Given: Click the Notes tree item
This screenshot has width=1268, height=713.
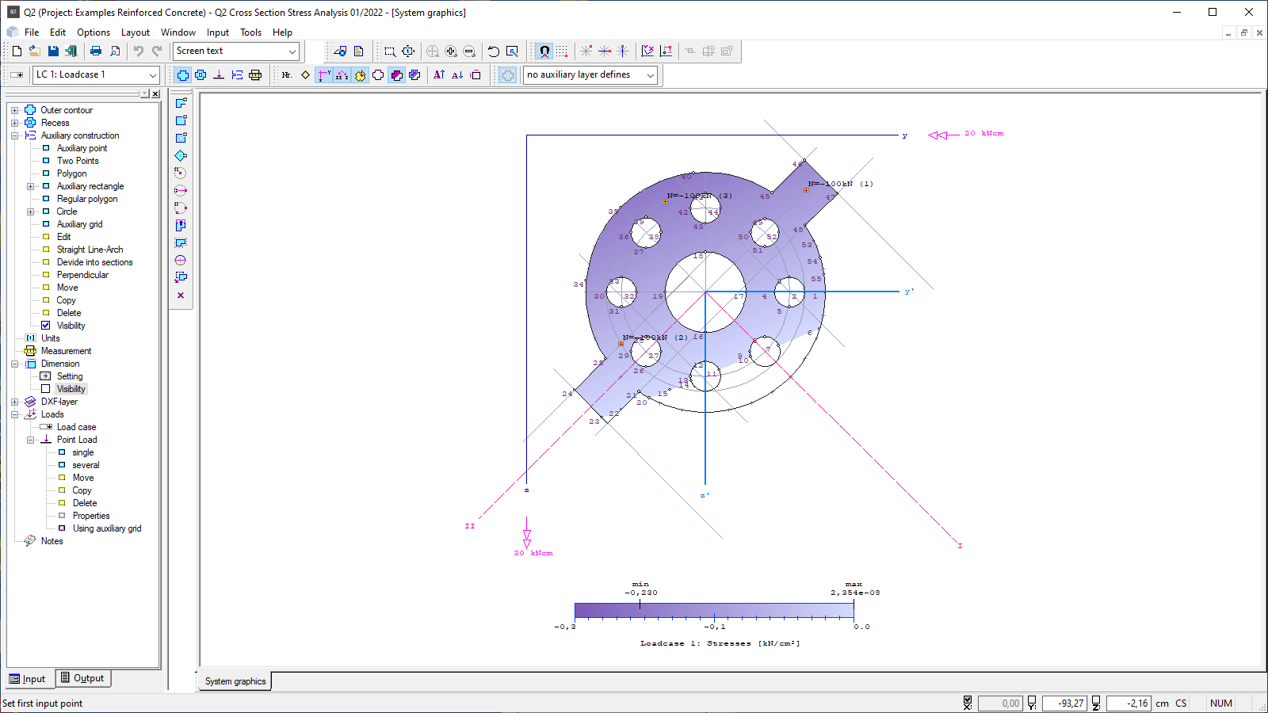Looking at the screenshot, I should (52, 541).
